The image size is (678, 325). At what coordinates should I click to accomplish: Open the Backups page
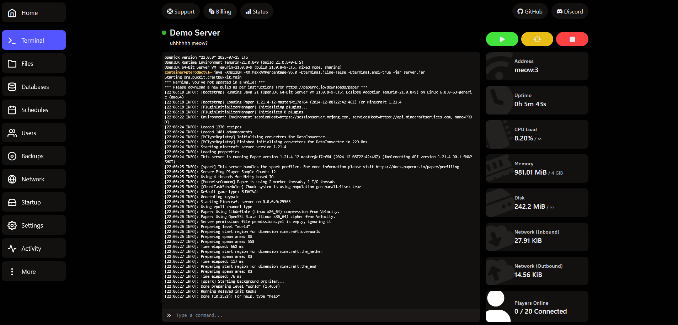34,156
